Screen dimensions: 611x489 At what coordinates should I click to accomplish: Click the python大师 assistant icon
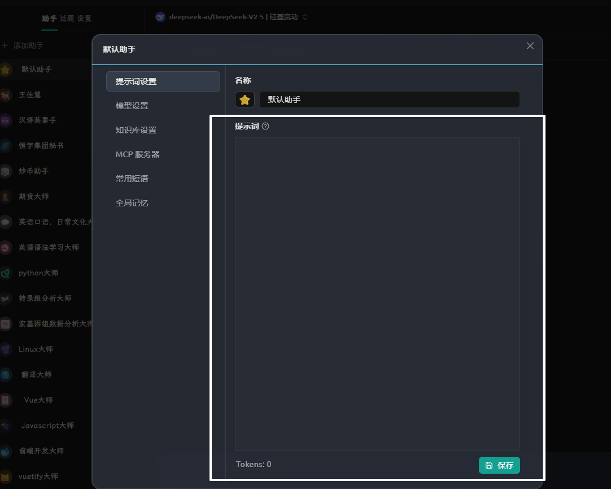click(x=5, y=273)
